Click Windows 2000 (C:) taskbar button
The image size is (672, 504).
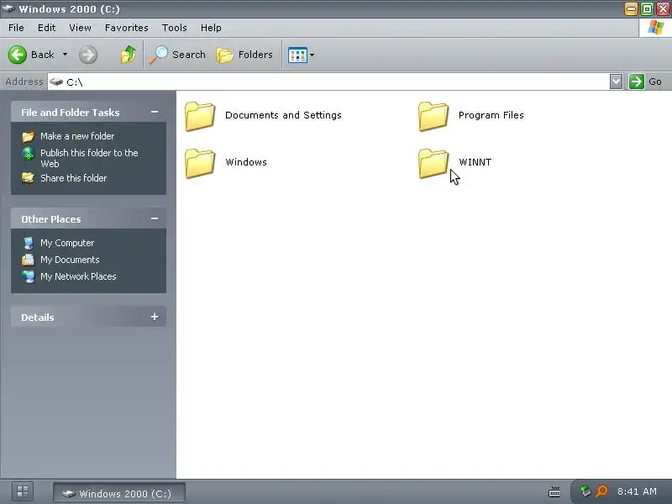119,493
